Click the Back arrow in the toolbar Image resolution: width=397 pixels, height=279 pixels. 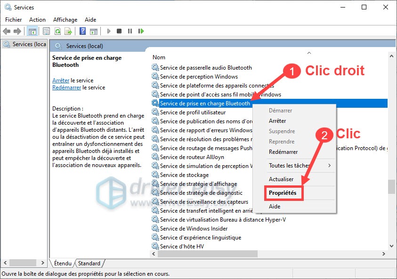point(6,31)
